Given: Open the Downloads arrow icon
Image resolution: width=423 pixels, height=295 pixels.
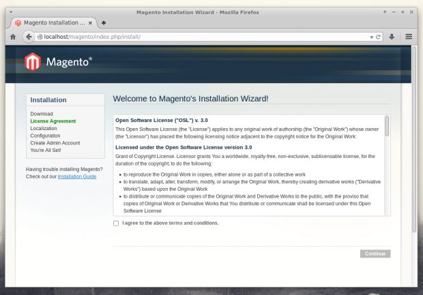Looking at the screenshot, I should tap(392, 37).
